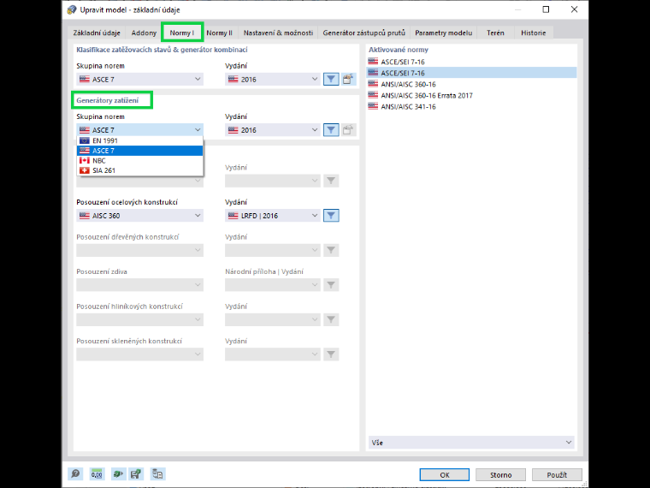This screenshot has height=488, width=650.
Task: Open the help icon in bottom toolbar
Action: click(x=75, y=474)
